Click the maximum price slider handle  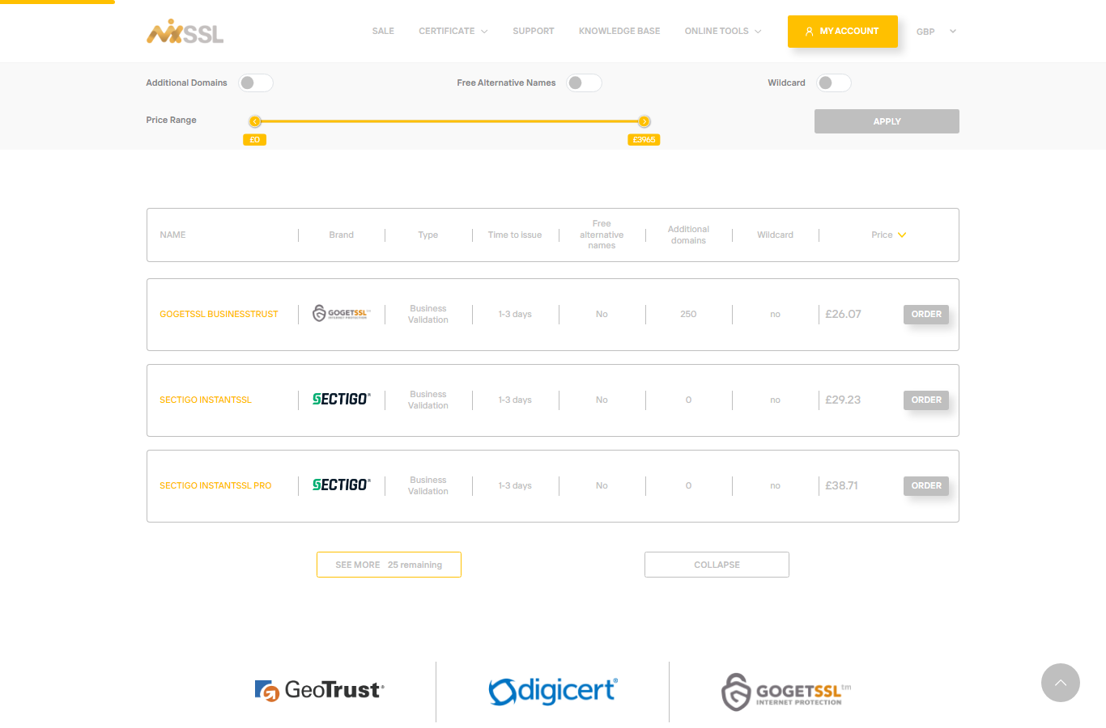point(644,121)
